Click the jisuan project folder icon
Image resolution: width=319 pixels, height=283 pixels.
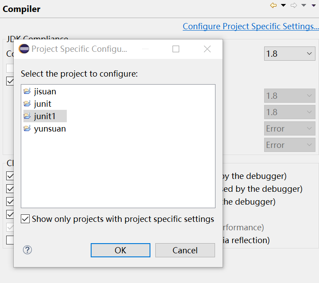[x=27, y=92]
